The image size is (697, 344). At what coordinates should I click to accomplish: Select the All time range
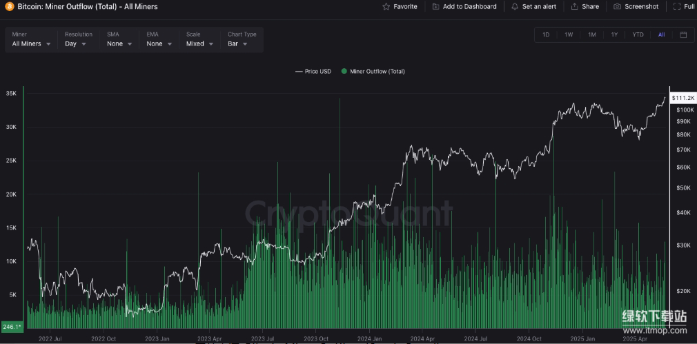pyautogui.click(x=661, y=34)
